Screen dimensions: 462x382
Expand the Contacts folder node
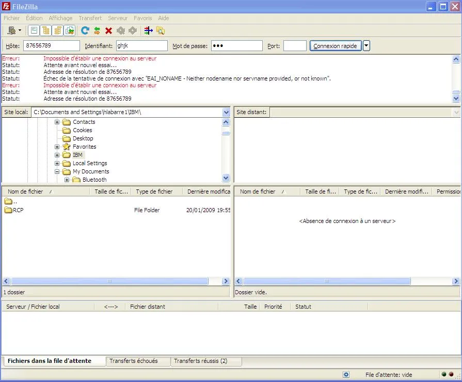tap(57, 122)
